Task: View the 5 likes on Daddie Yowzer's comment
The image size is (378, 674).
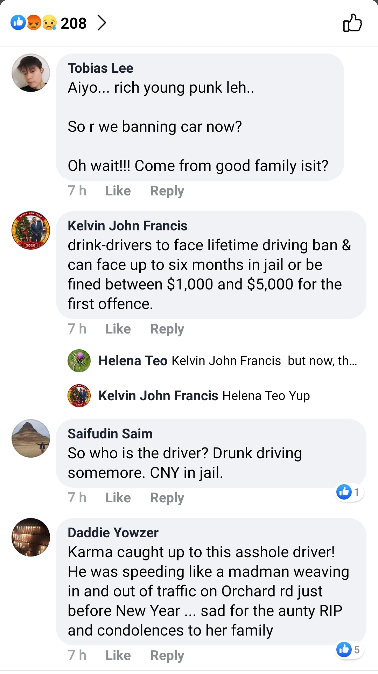Action: (x=349, y=650)
